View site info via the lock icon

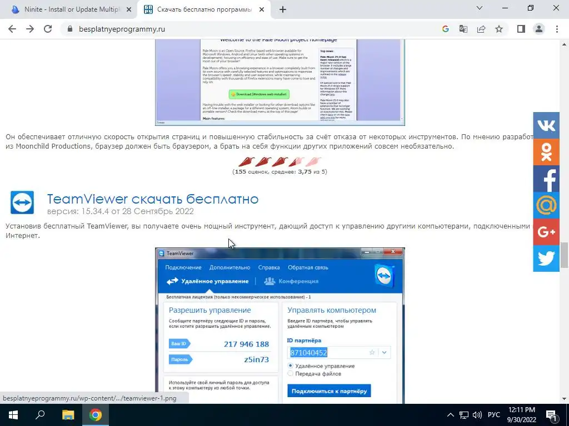pyautogui.click(x=70, y=29)
